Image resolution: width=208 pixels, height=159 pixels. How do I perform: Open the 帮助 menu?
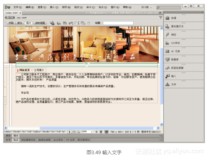pos(127,7)
